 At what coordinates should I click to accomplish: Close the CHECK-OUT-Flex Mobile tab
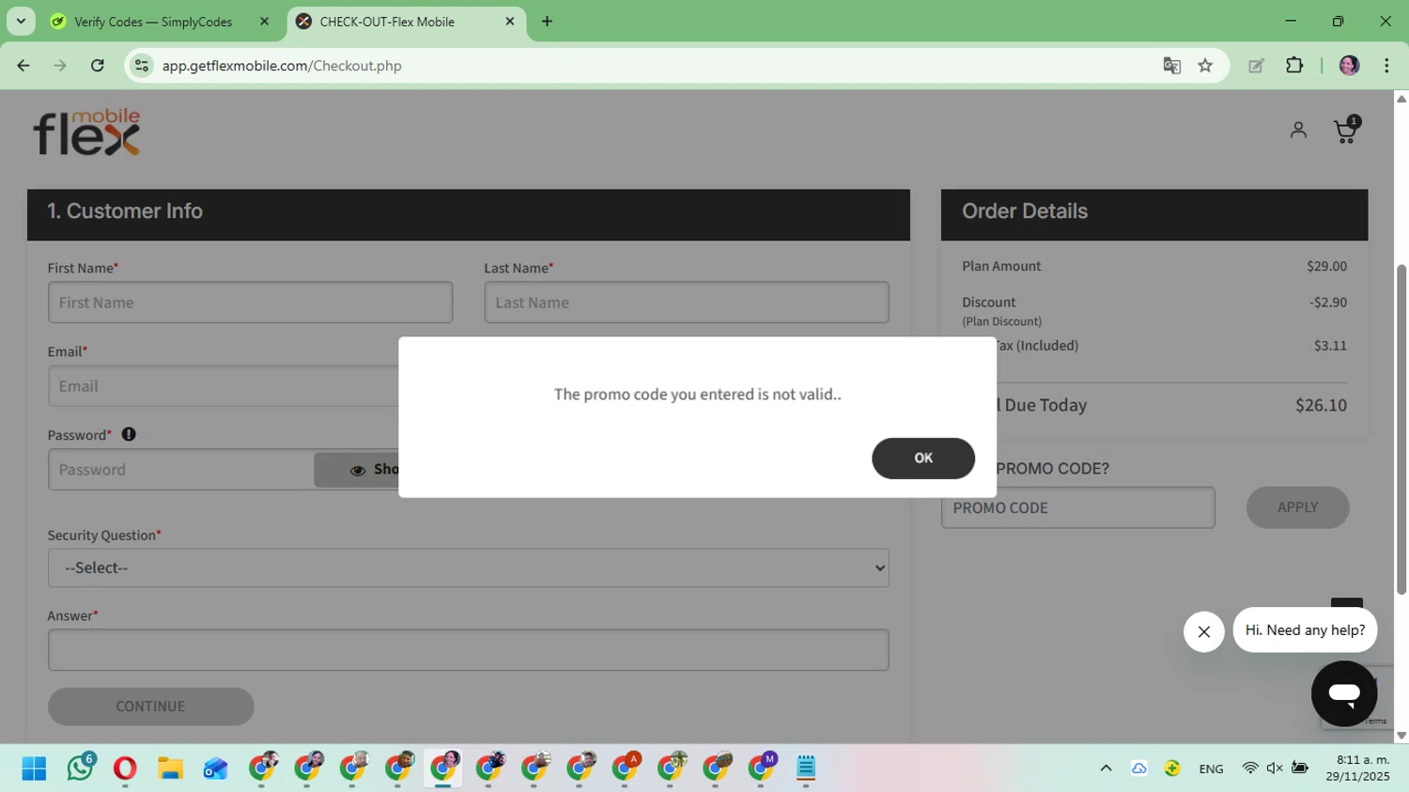[510, 22]
